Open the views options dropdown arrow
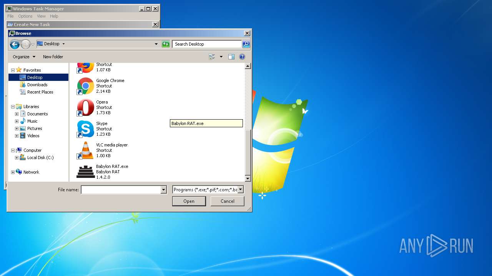This screenshot has height=276, width=492. click(221, 57)
